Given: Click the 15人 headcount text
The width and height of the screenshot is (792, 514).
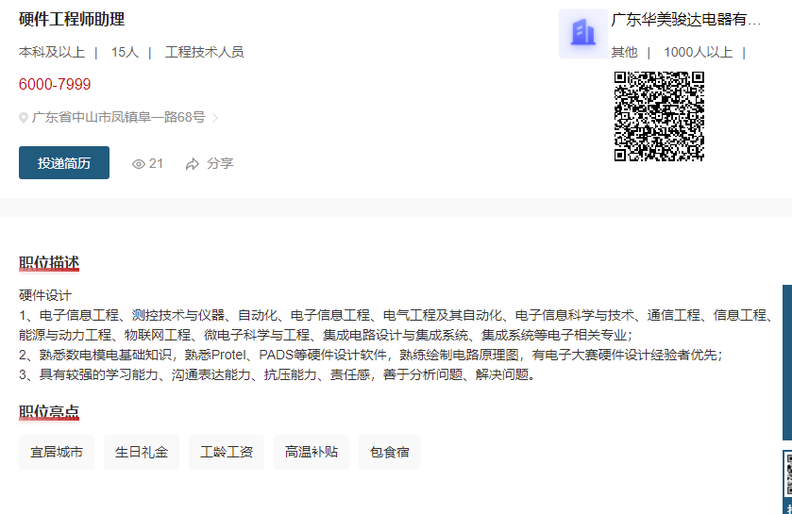Looking at the screenshot, I should coord(125,52).
